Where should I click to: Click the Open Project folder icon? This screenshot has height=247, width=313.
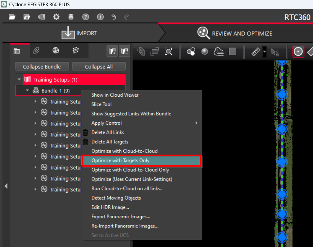coord(12,17)
